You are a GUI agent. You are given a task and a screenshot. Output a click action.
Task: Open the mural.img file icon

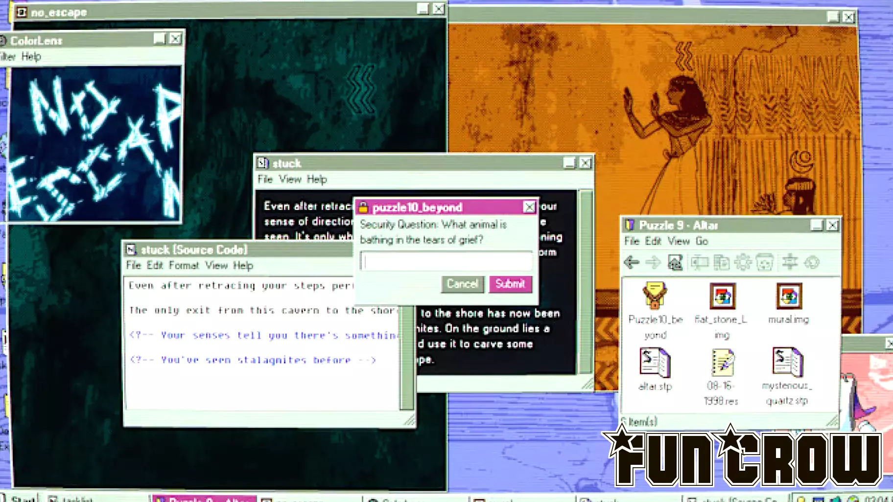click(x=788, y=303)
